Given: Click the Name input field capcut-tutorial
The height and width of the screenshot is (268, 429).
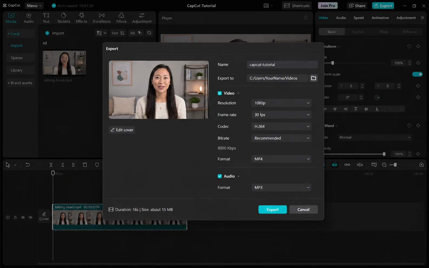Looking at the screenshot, I should pos(282,65).
